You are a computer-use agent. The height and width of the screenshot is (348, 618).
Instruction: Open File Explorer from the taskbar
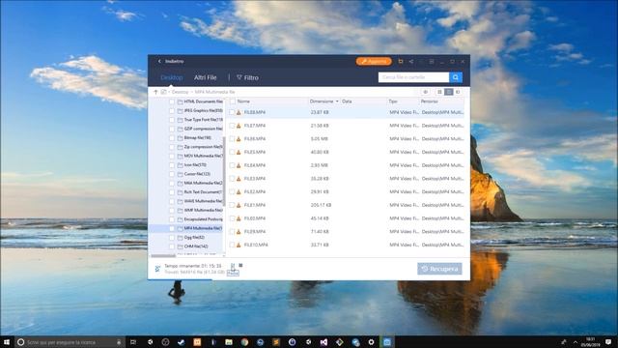[229, 342]
